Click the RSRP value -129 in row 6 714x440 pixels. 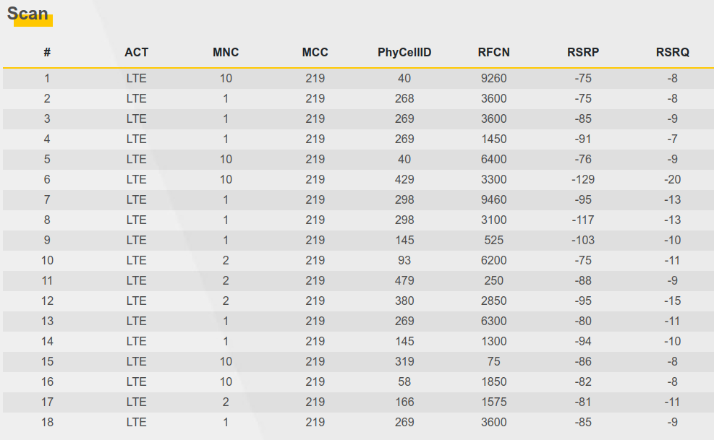(583, 179)
